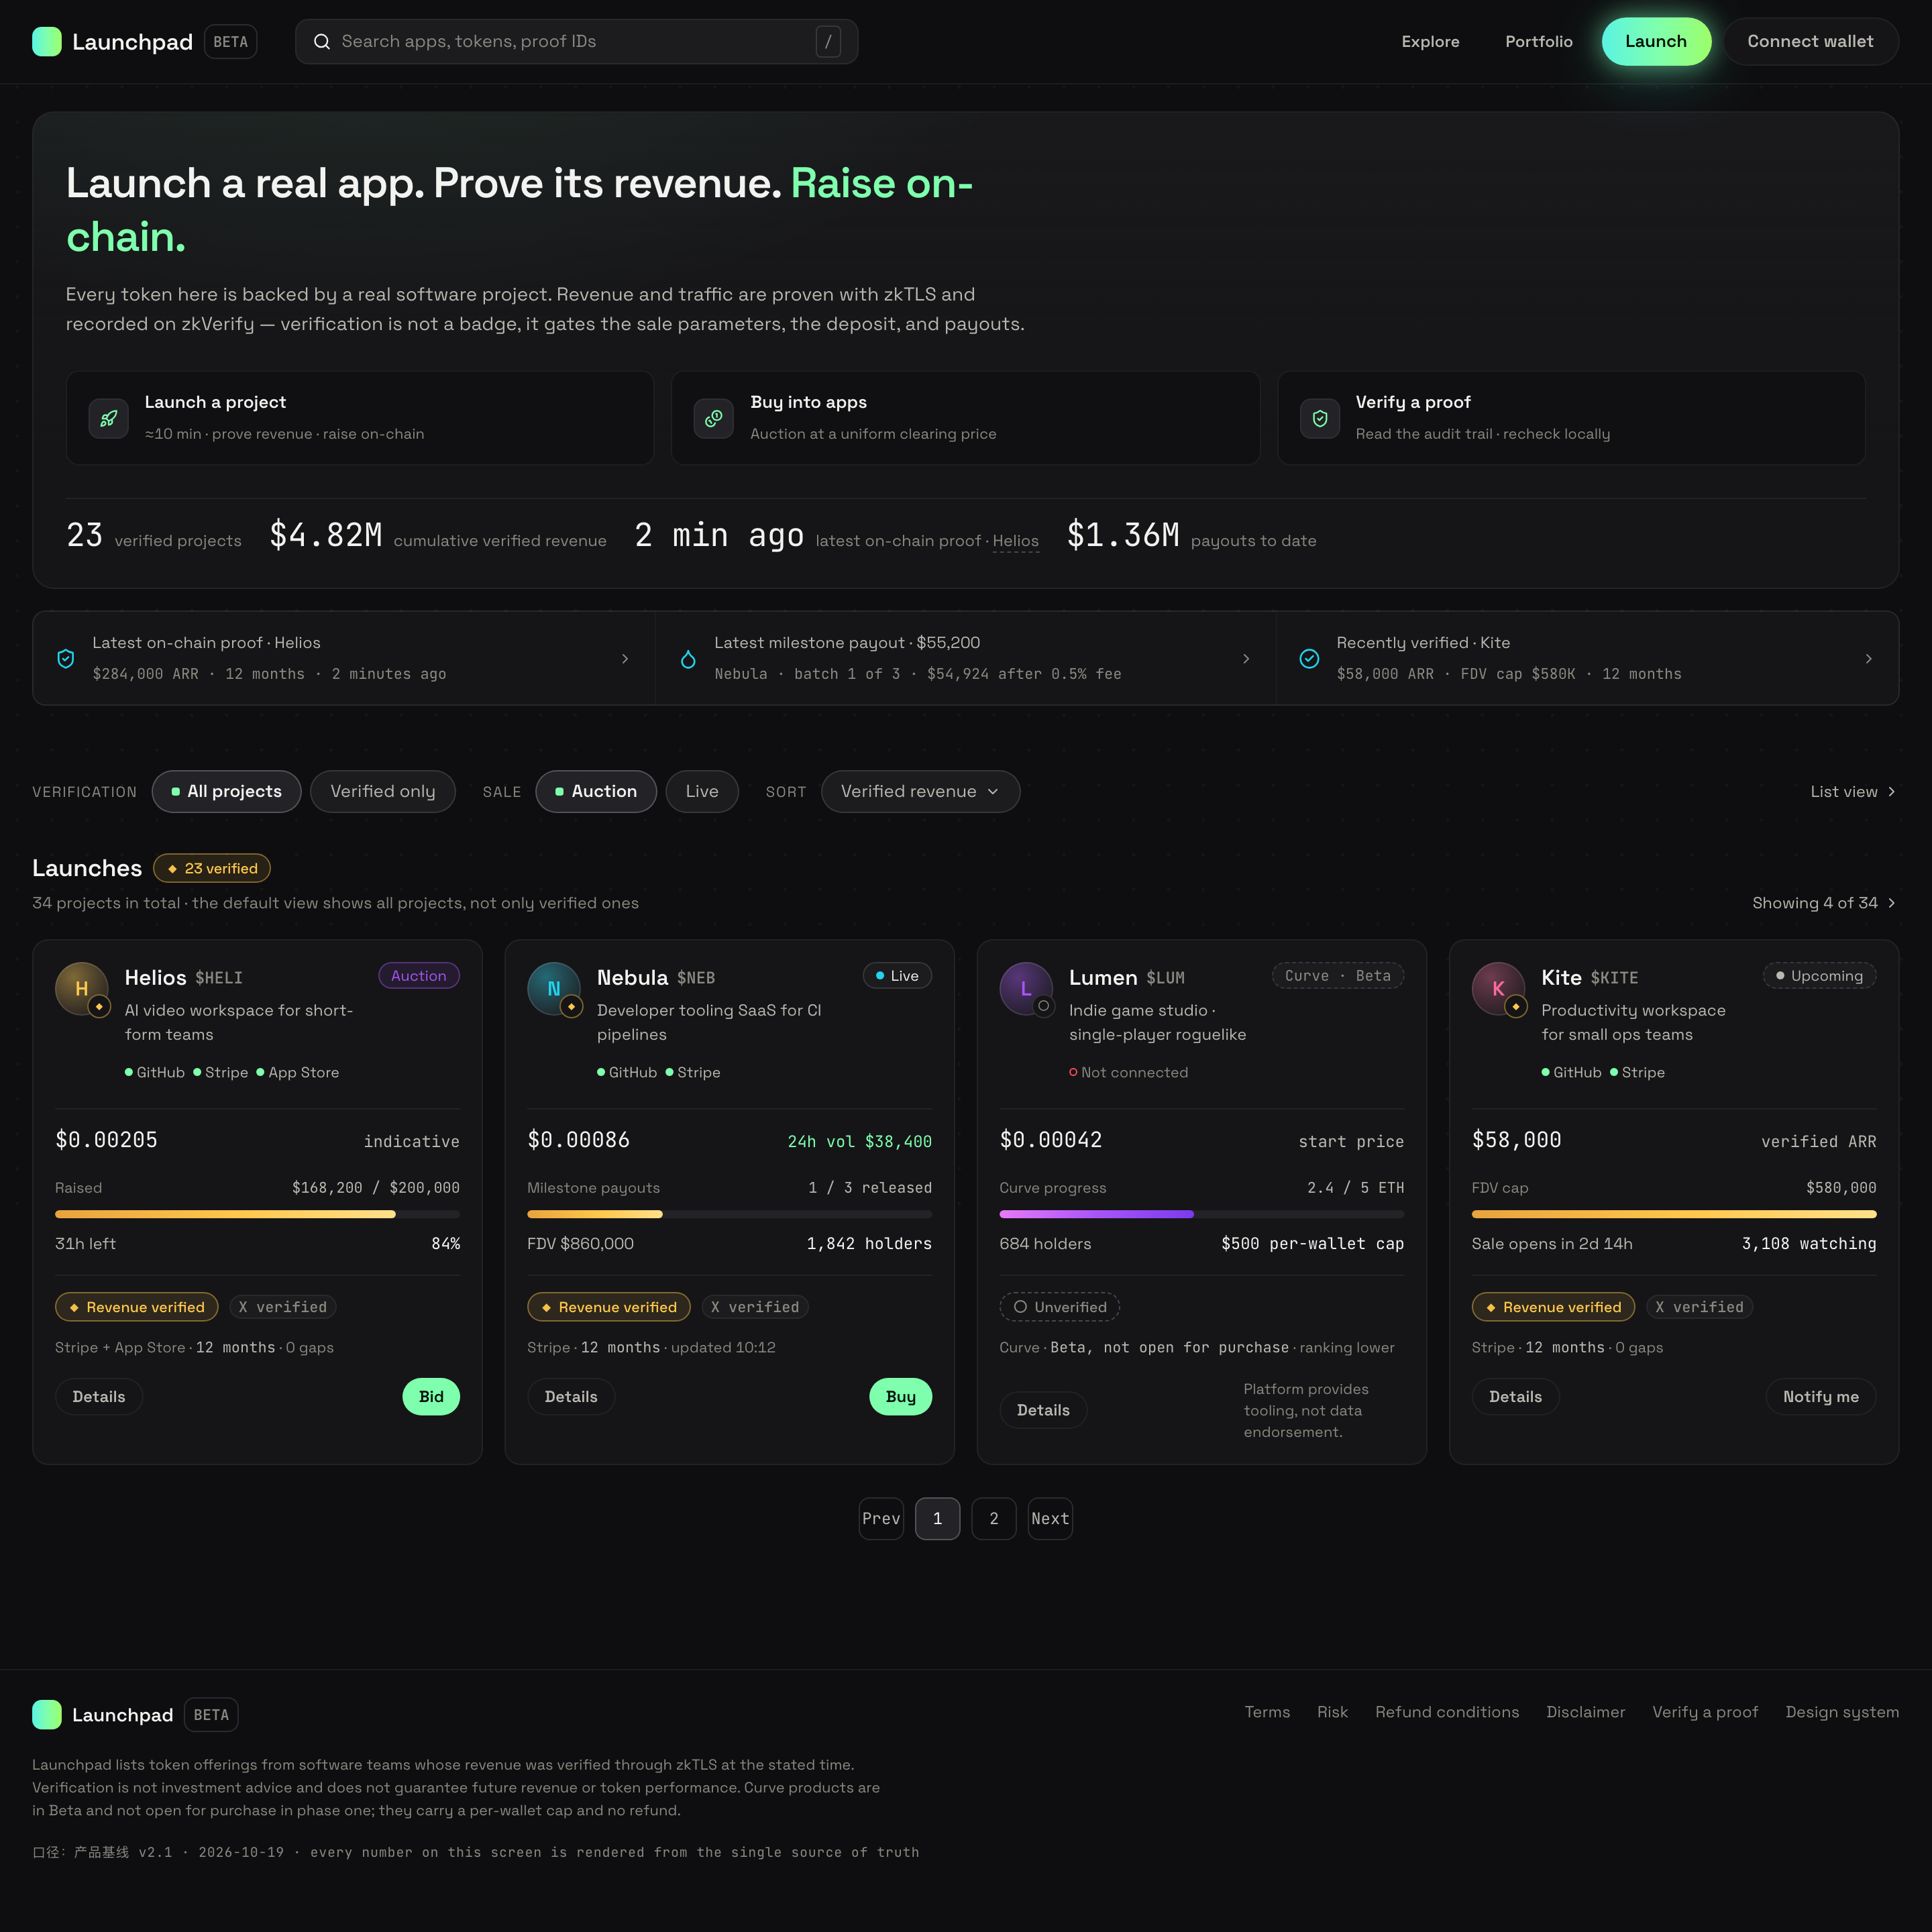This screenshot has height=1932, width=1932.
Task: Click the checkmark circle icon beside Recently verified
Action: (1309, 658)
